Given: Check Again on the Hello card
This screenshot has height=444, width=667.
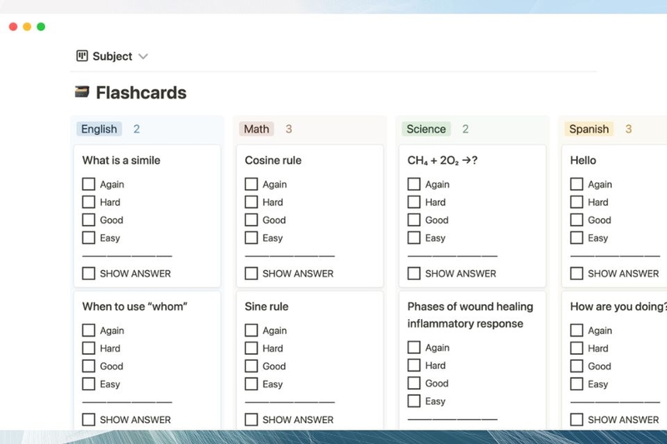Looking at the screenshot, I should tap(576, 184).
